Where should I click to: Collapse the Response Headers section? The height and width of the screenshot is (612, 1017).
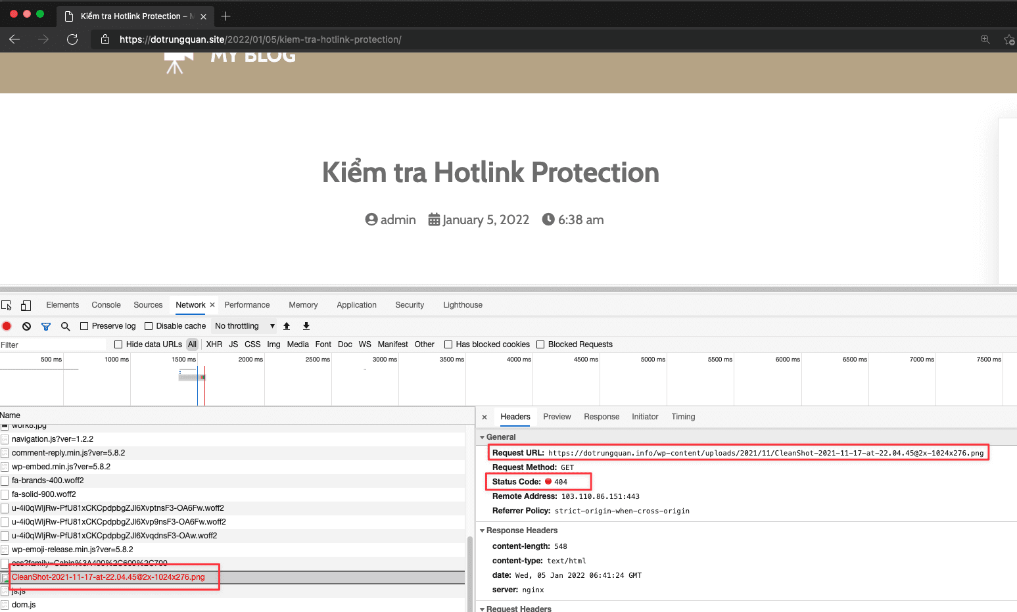tap(483, 530)
